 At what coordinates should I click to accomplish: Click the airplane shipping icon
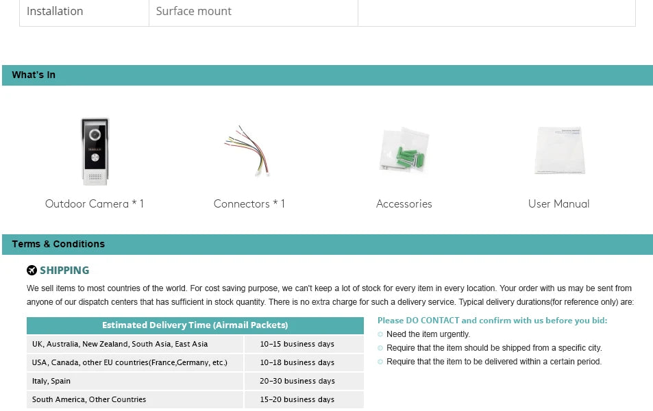pyautogui.click(x=32, y=271)
